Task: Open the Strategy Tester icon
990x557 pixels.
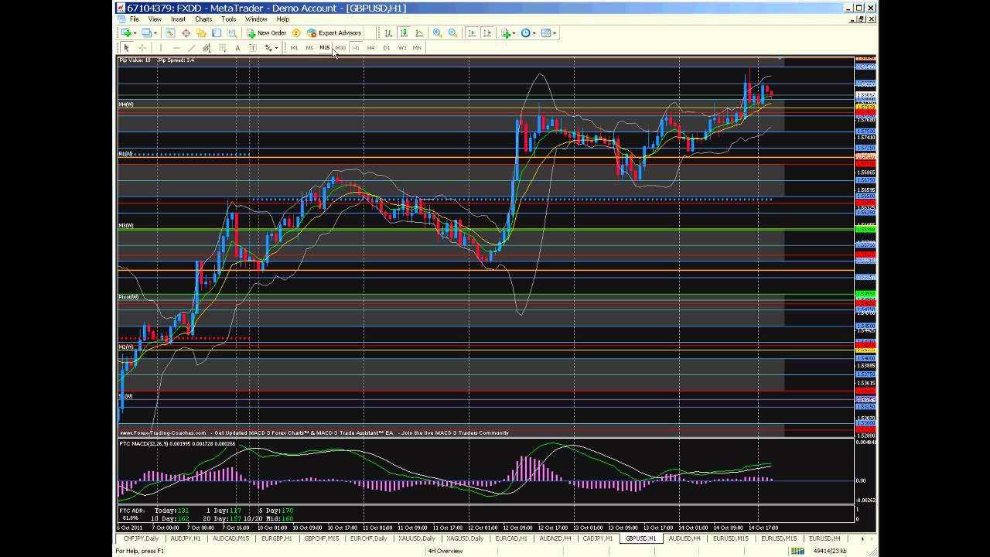Action: (232, 32)
